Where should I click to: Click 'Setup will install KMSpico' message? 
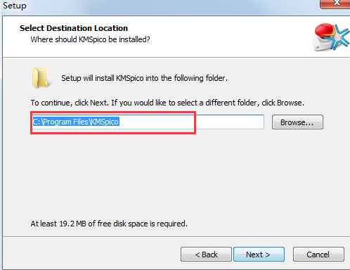coord(144,78)
